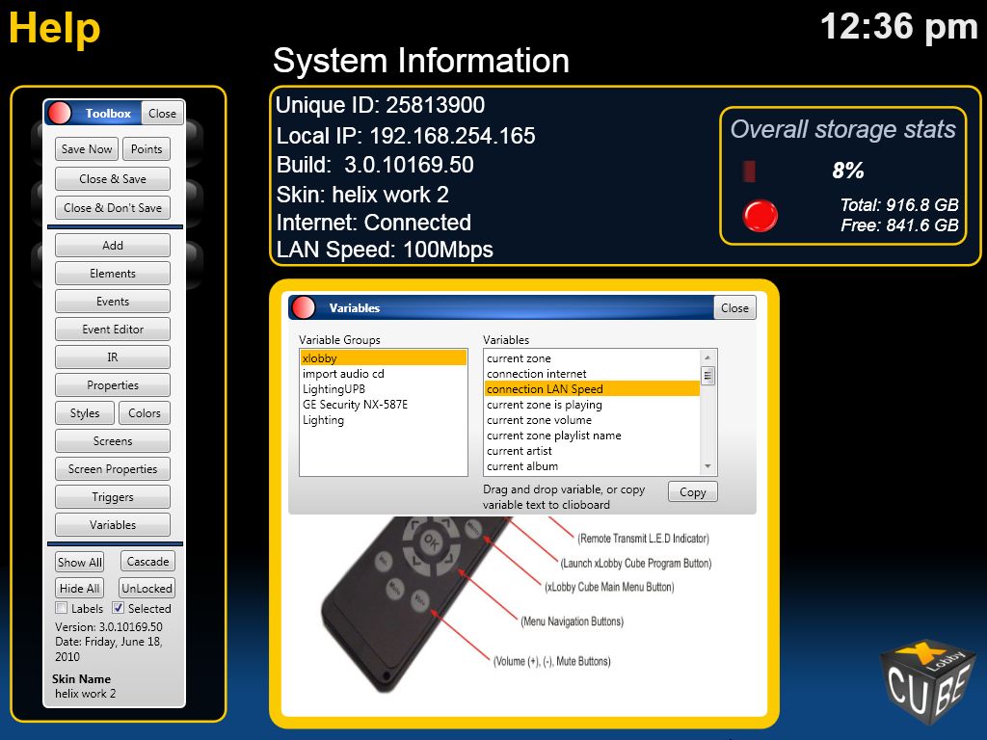Image resolution: width=987 pixels, height=740 pixels.
Task: Select the current zone volume variable
Action: point(593,420)
